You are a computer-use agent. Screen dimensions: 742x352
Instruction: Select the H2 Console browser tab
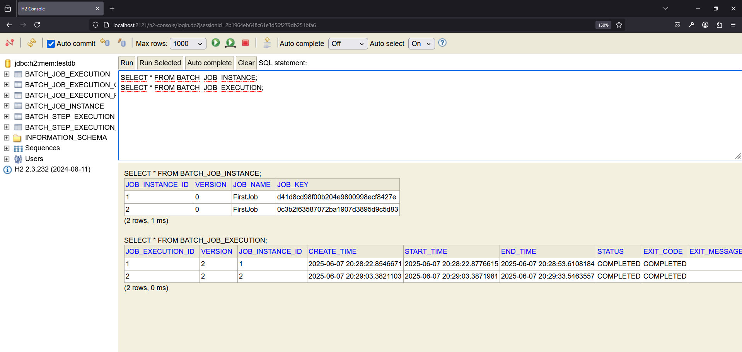[61, 9]
